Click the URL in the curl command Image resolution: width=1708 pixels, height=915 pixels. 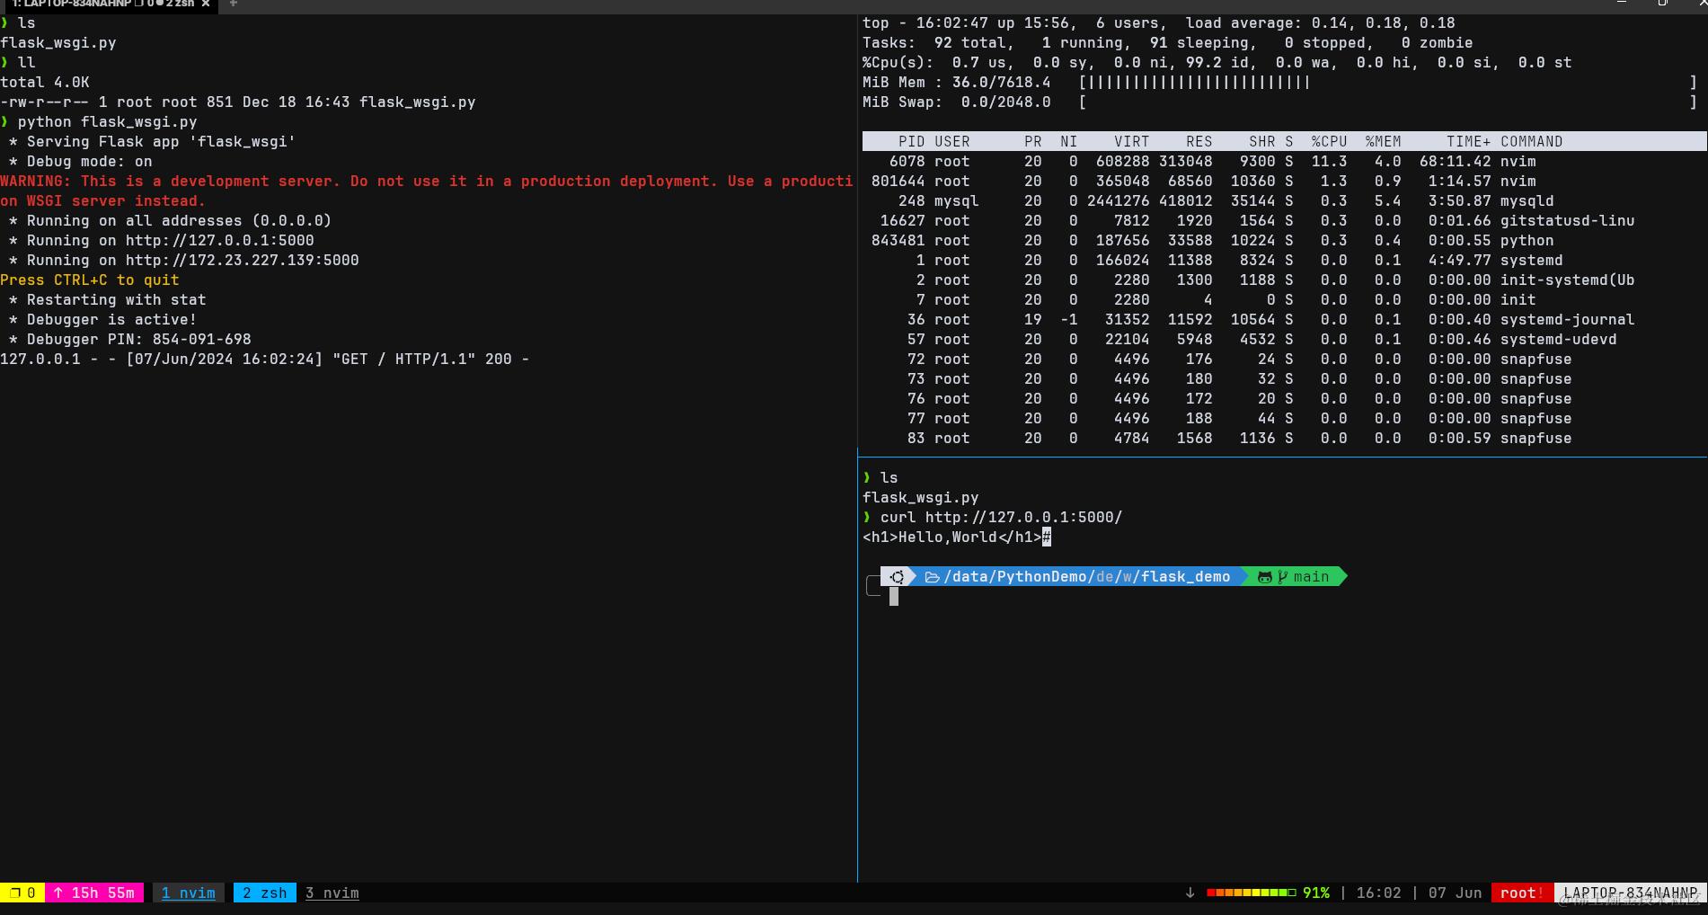(x=1023, y=517)
